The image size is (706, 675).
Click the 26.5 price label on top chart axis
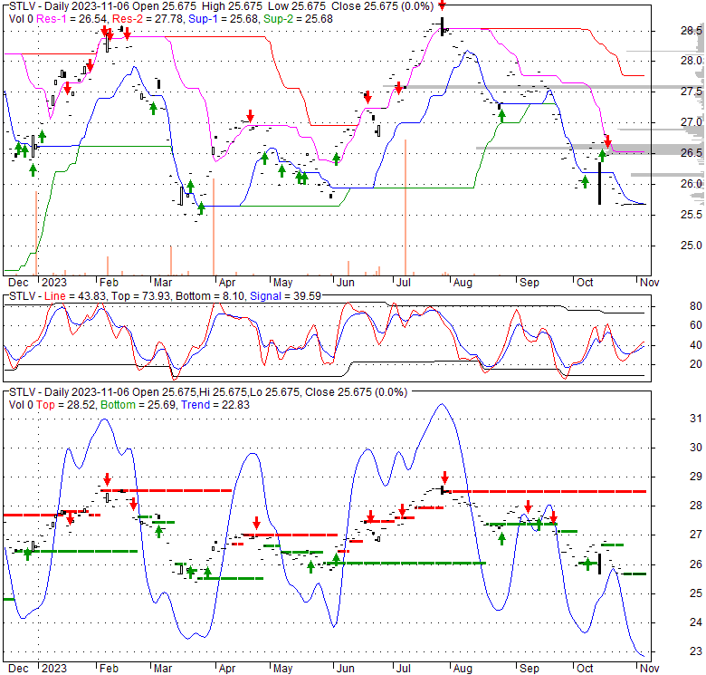point(692,153)
